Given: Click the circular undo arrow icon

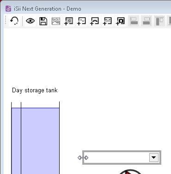Looking at the screenshot, I should [14, 21].
